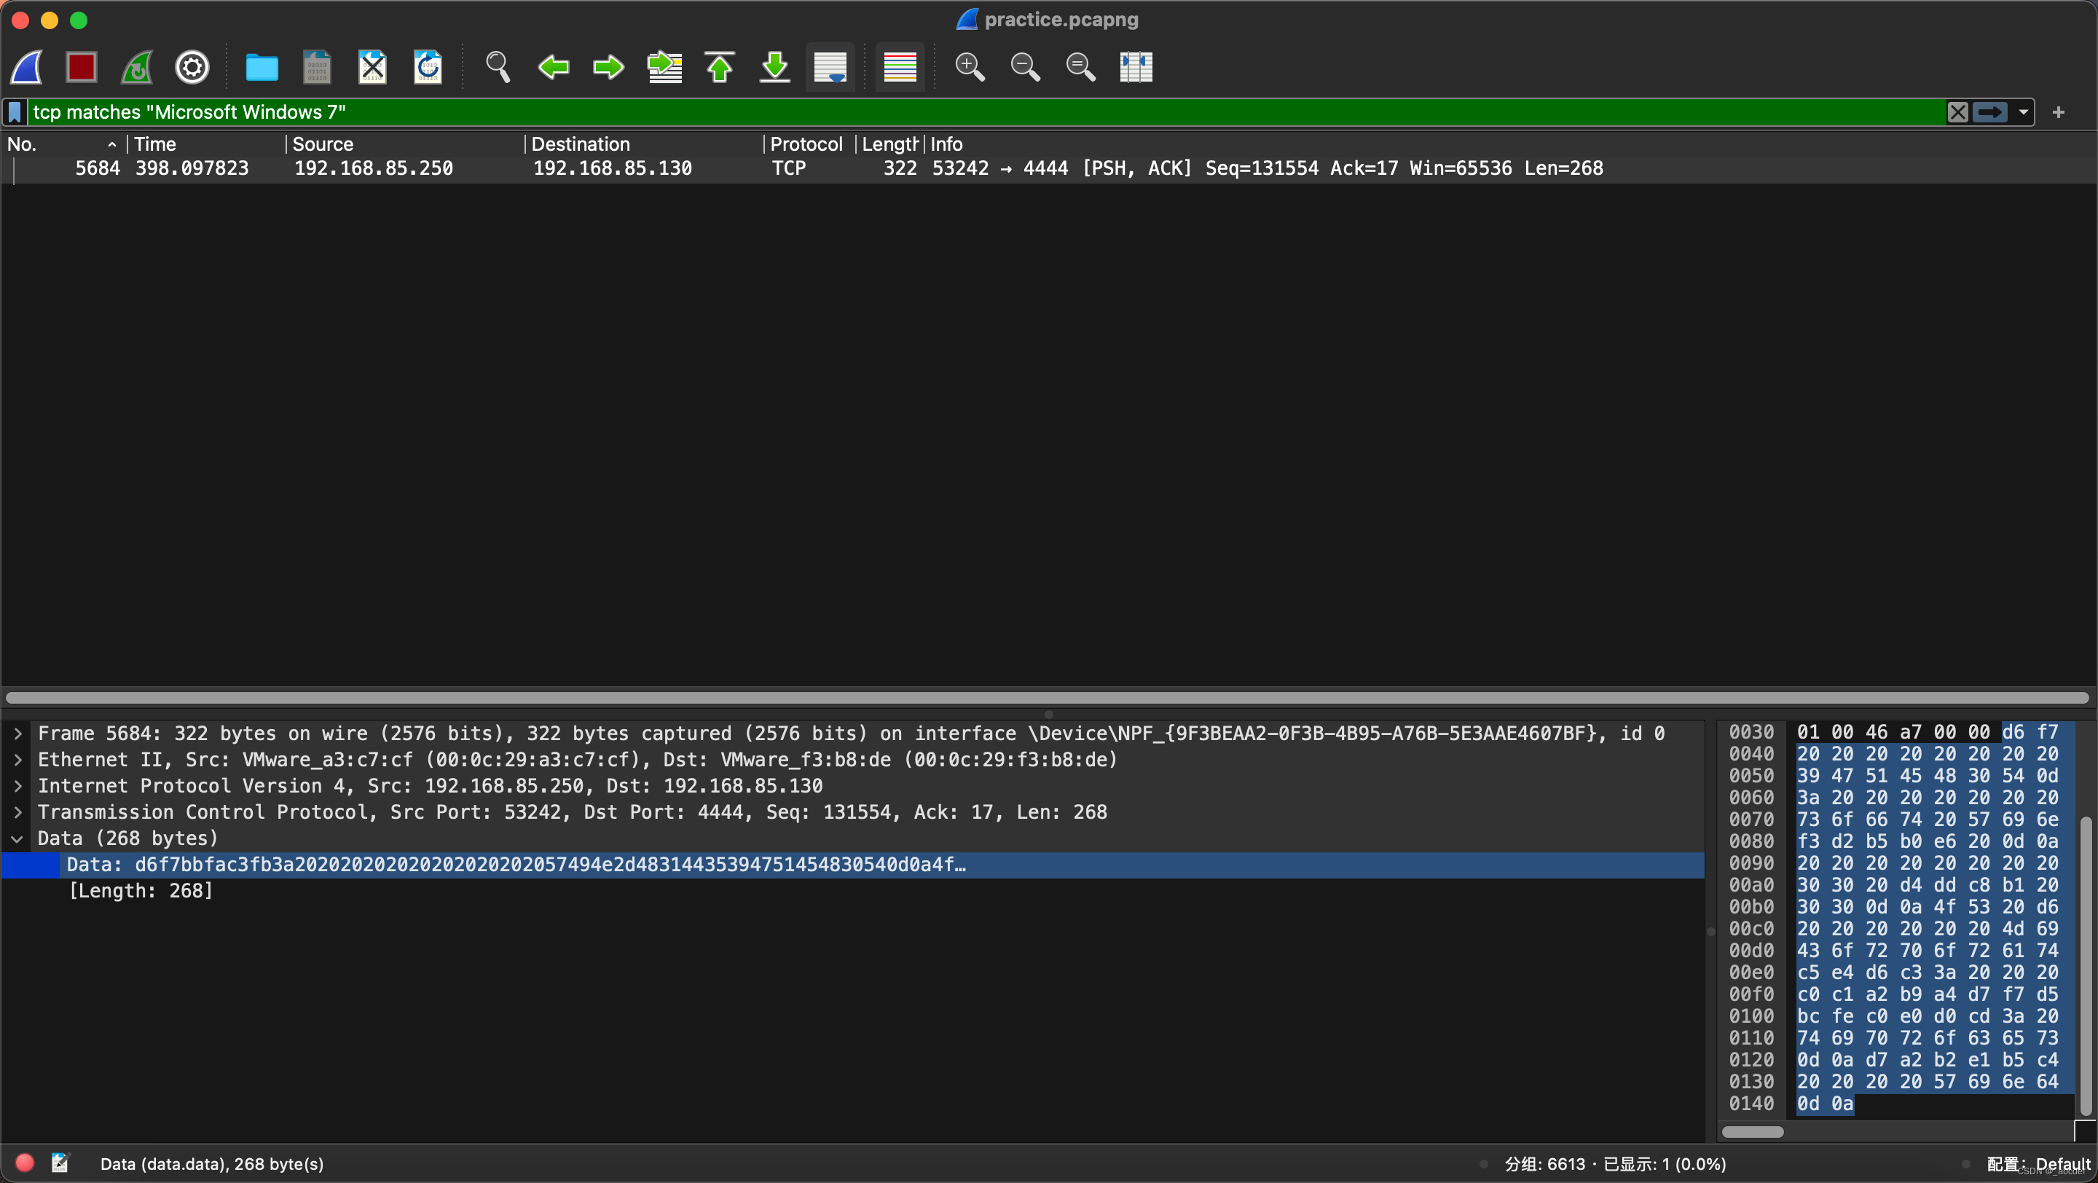
Task: Restart the current capture
Action: pos(137,67)
